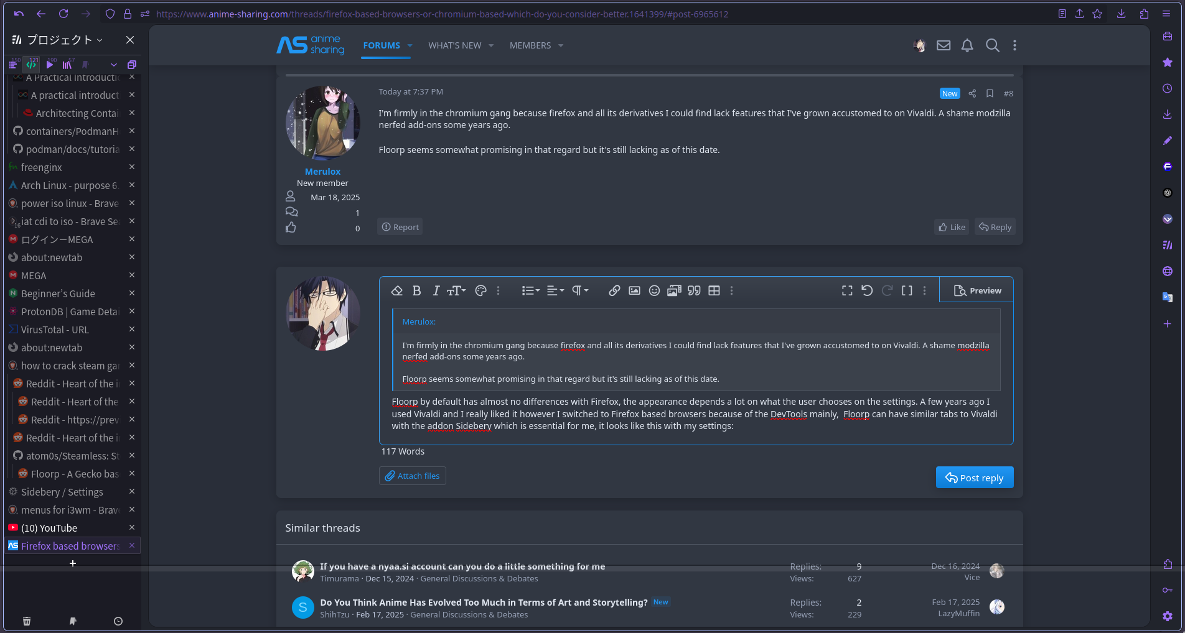Toggle bold formatting in reply editor

(416, 290)
